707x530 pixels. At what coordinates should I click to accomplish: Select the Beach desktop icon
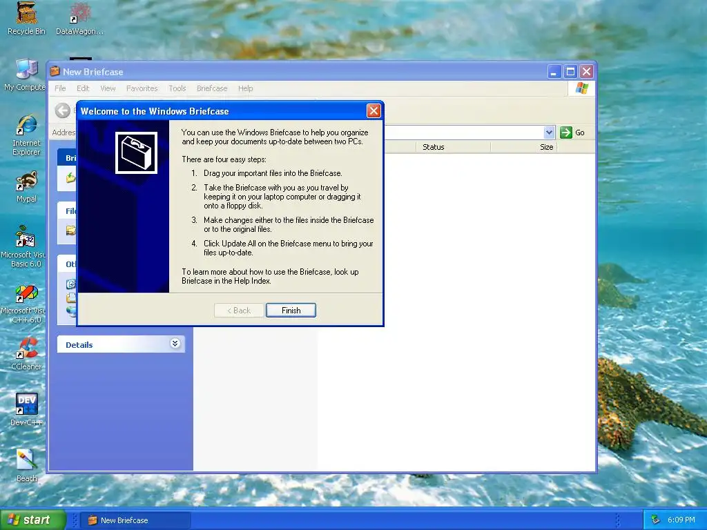click(27, 466)
